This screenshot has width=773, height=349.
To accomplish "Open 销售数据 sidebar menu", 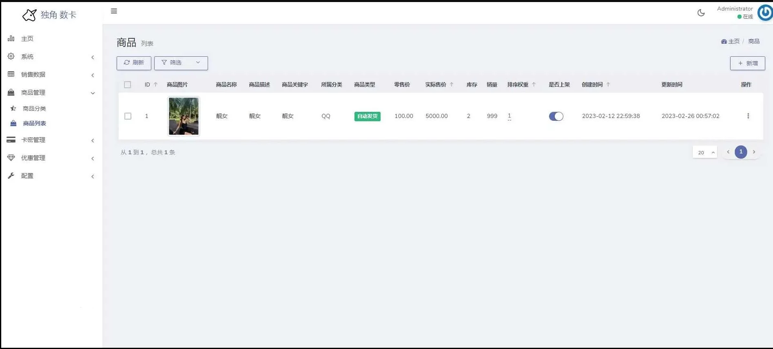I will click(x=33, y=74).
